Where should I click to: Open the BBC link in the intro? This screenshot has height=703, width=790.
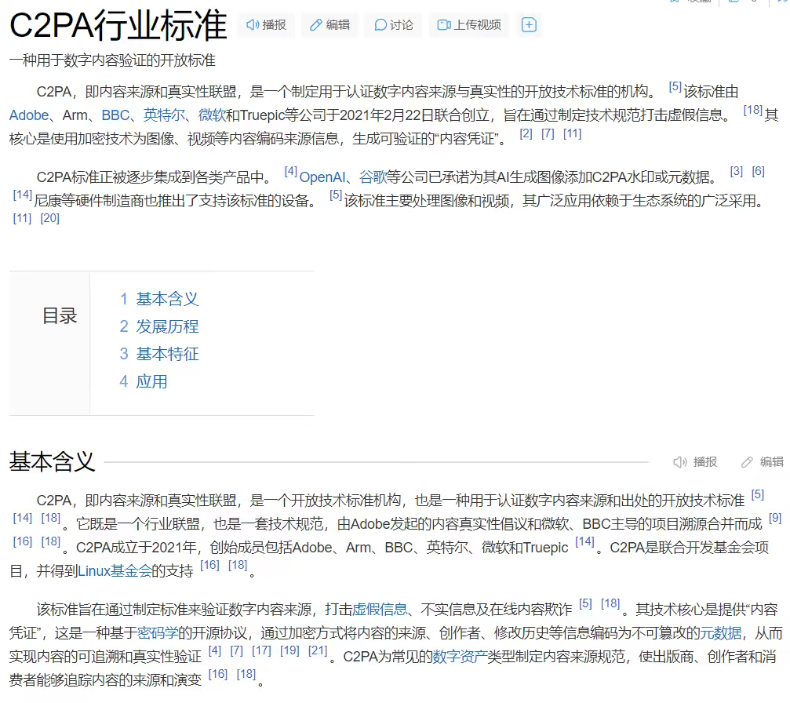(x=115, y=115)
